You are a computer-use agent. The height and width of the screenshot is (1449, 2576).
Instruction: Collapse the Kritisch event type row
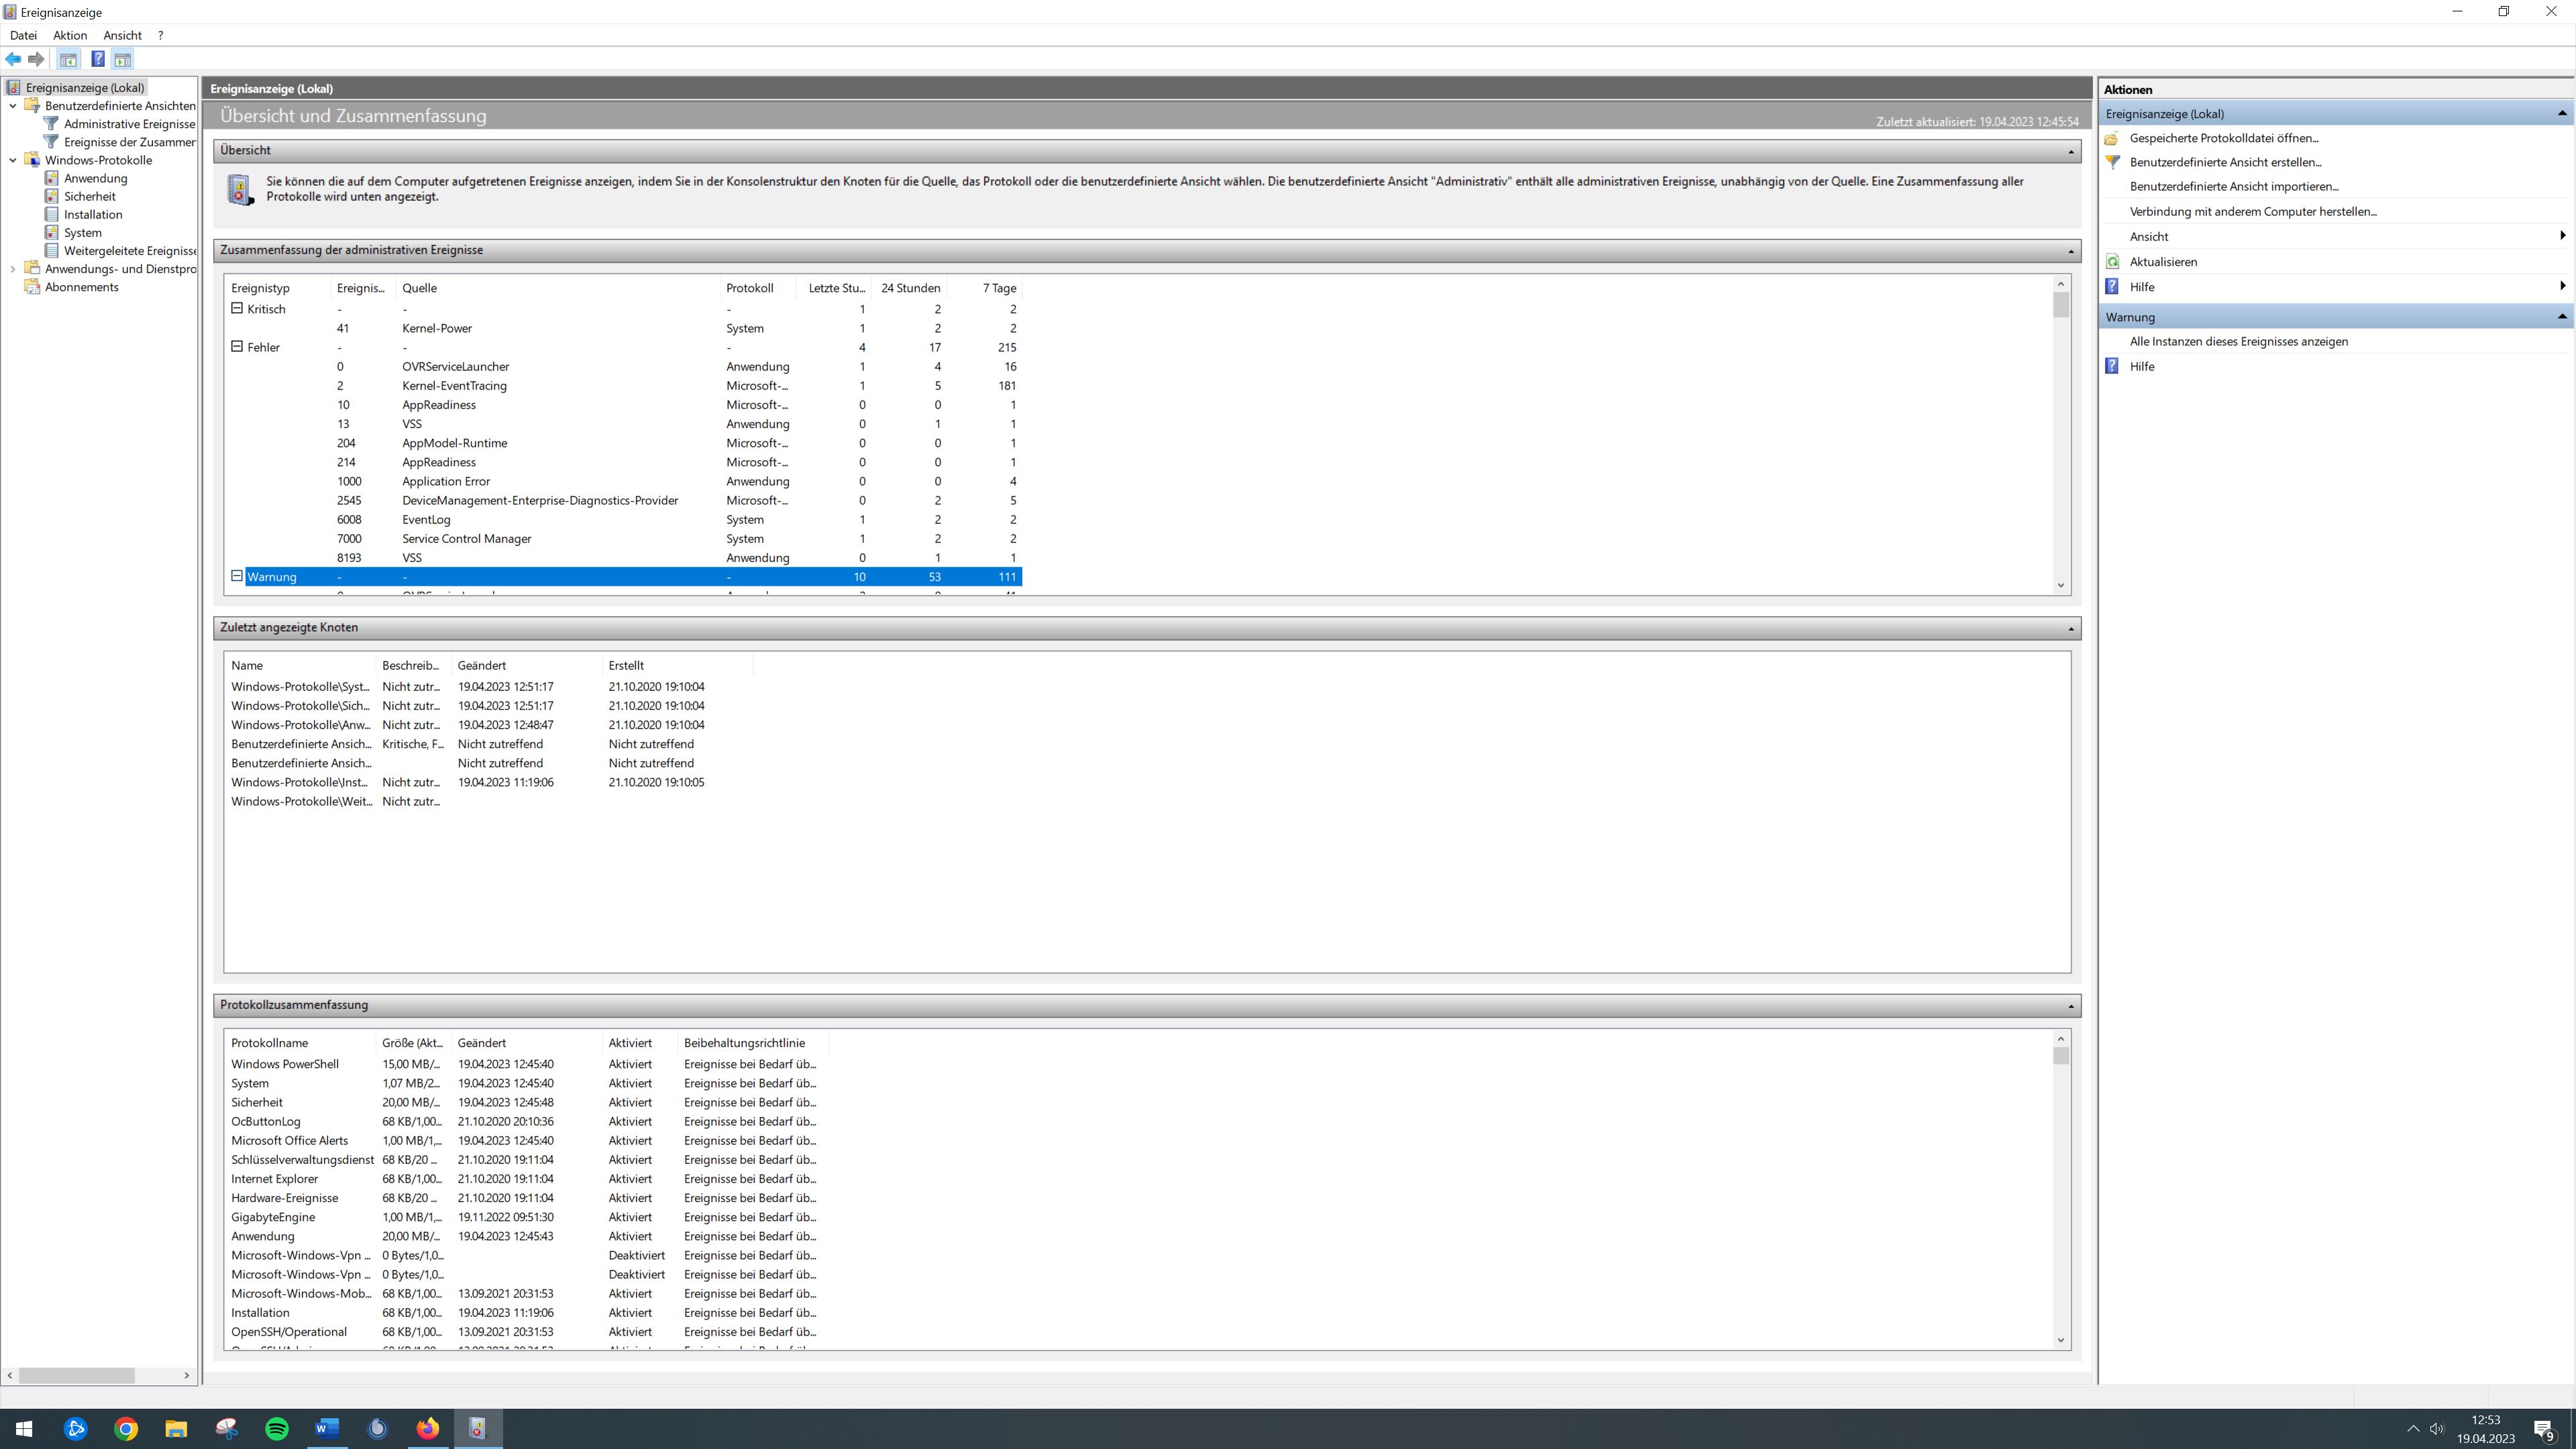click(237, 308)
